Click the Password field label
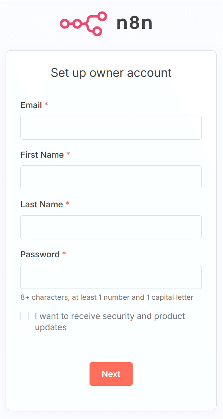The height and width of the screenshot is (419, 223). coord(40,255)
